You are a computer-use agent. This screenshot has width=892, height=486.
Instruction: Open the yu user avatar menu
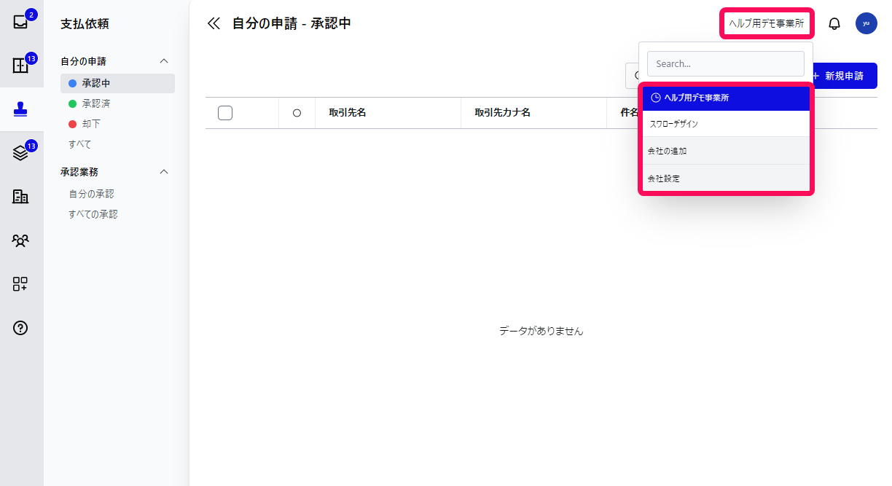(866, 23)
